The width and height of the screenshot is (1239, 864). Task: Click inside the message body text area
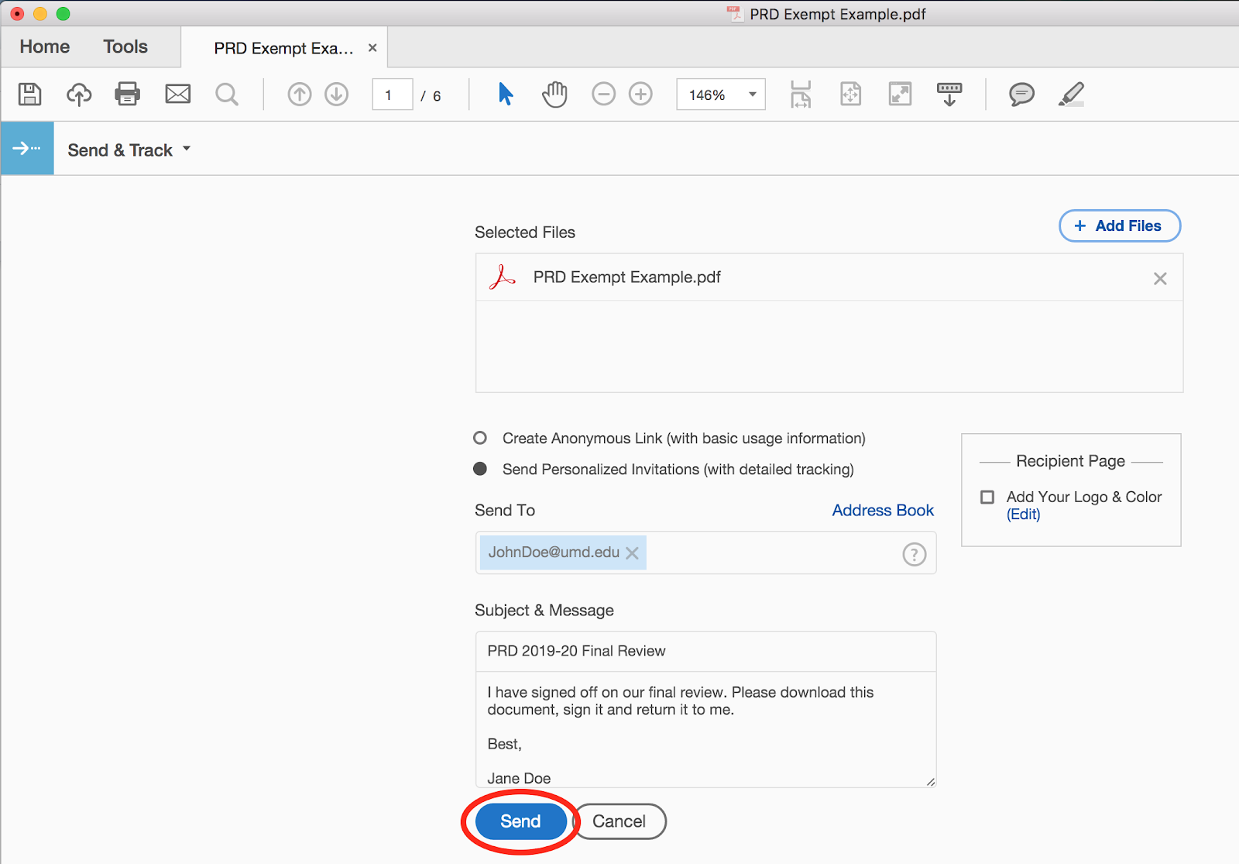(x=705, y=729)
